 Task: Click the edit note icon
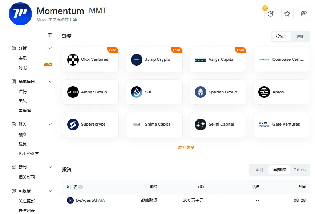pyautogui.click(x=270, y=14)
